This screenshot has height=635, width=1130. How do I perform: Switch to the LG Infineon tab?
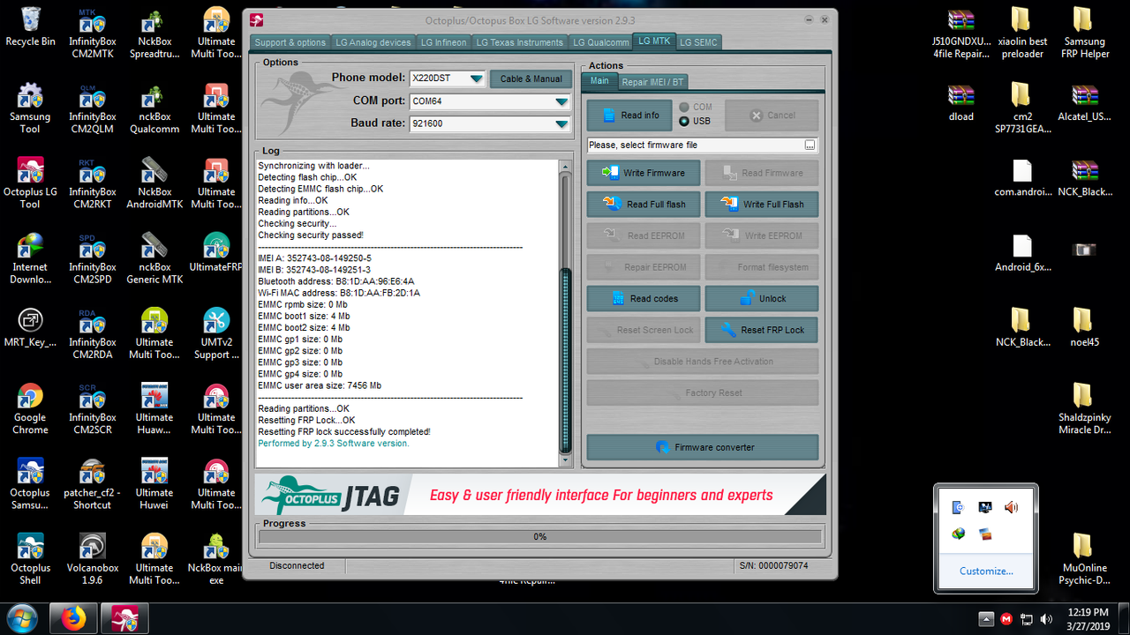tap(443, 42)
